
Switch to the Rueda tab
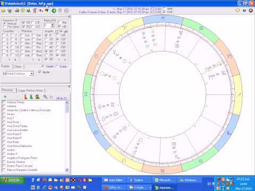[x=5, y=66]
